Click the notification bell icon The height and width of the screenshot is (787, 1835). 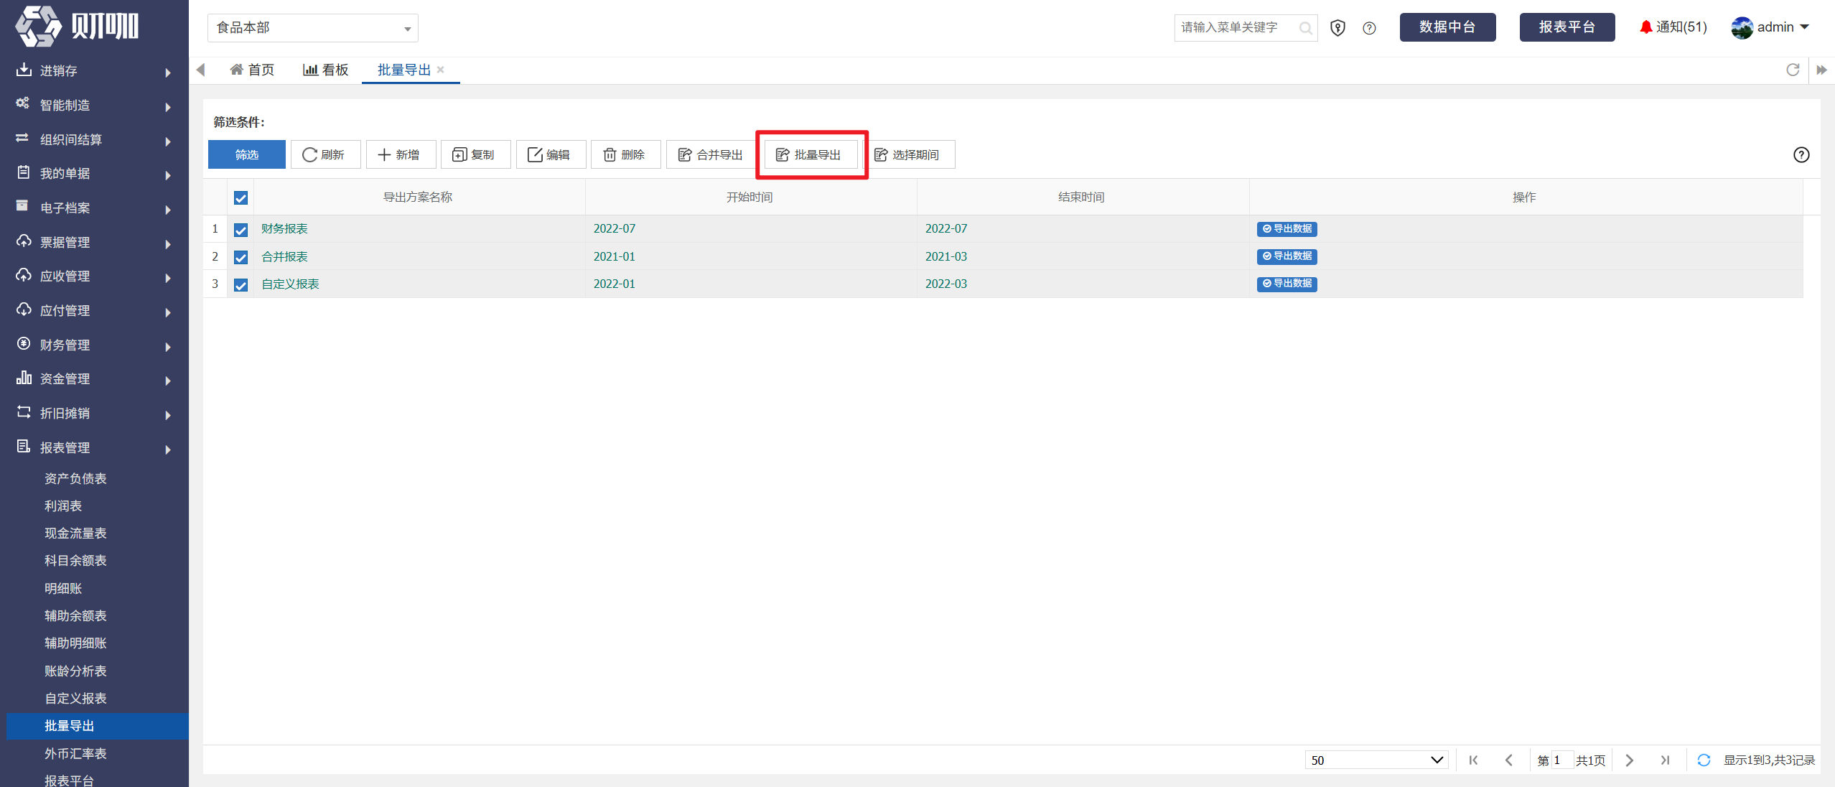point(1645,27)
